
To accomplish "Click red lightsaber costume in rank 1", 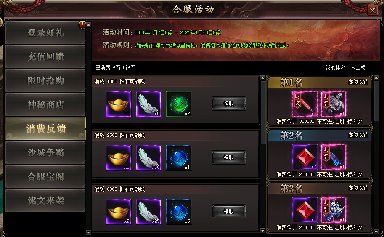I will pyautogui.click(x=305, y=104).
